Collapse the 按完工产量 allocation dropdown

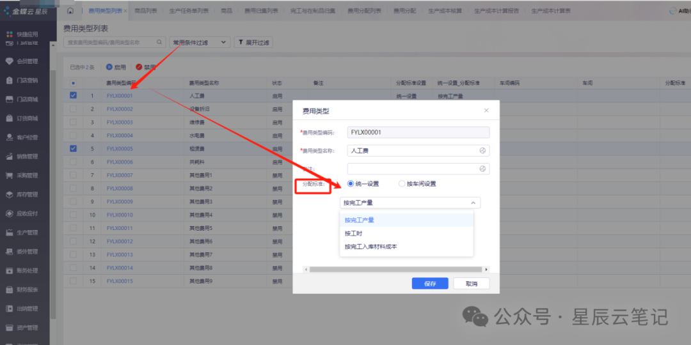click(x=410, y=203)
